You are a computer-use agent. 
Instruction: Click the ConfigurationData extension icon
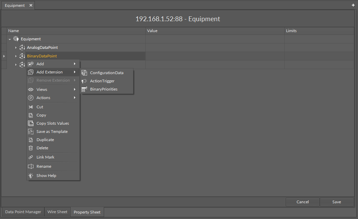[84, 73]
